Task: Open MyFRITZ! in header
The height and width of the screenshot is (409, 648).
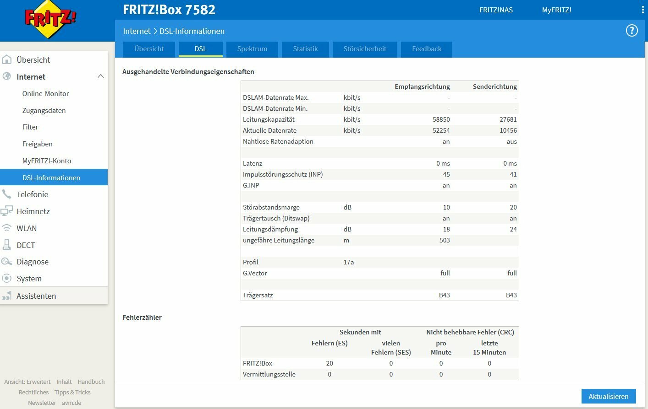Action: point(556,10)
